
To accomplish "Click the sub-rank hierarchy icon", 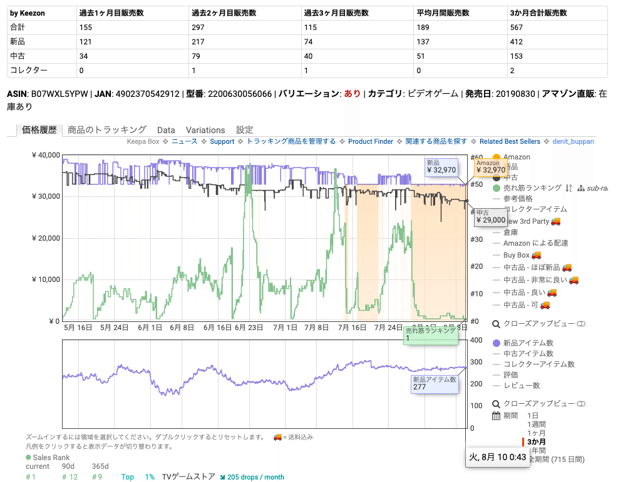I will point(582,189).
